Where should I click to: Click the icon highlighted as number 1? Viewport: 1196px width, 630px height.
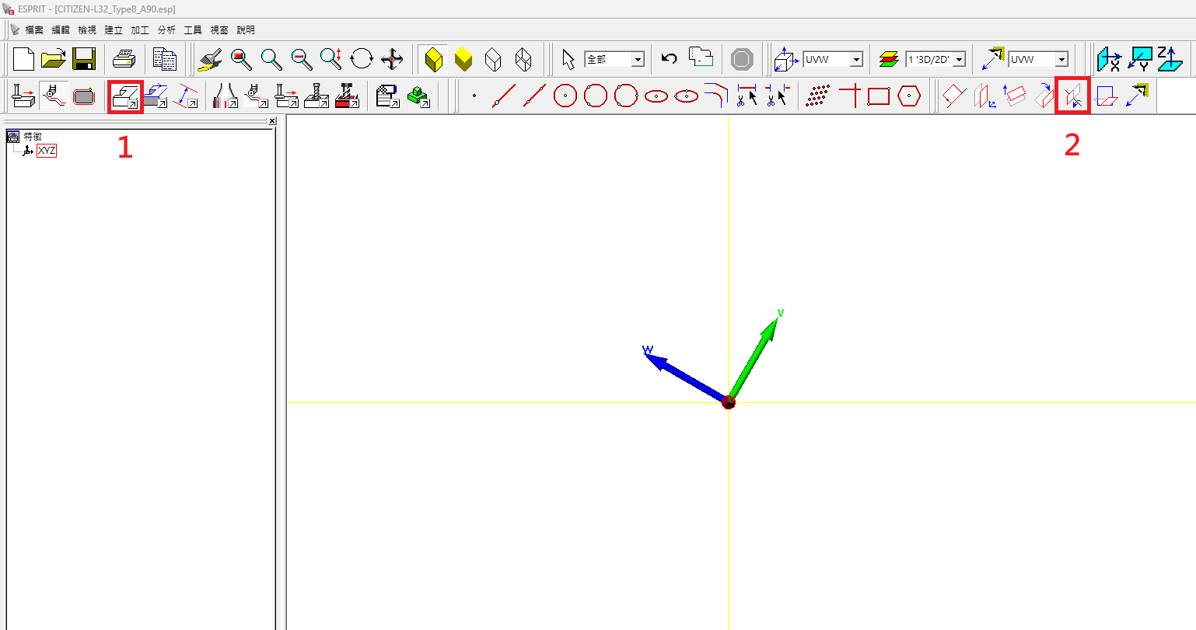coord(125,96)
